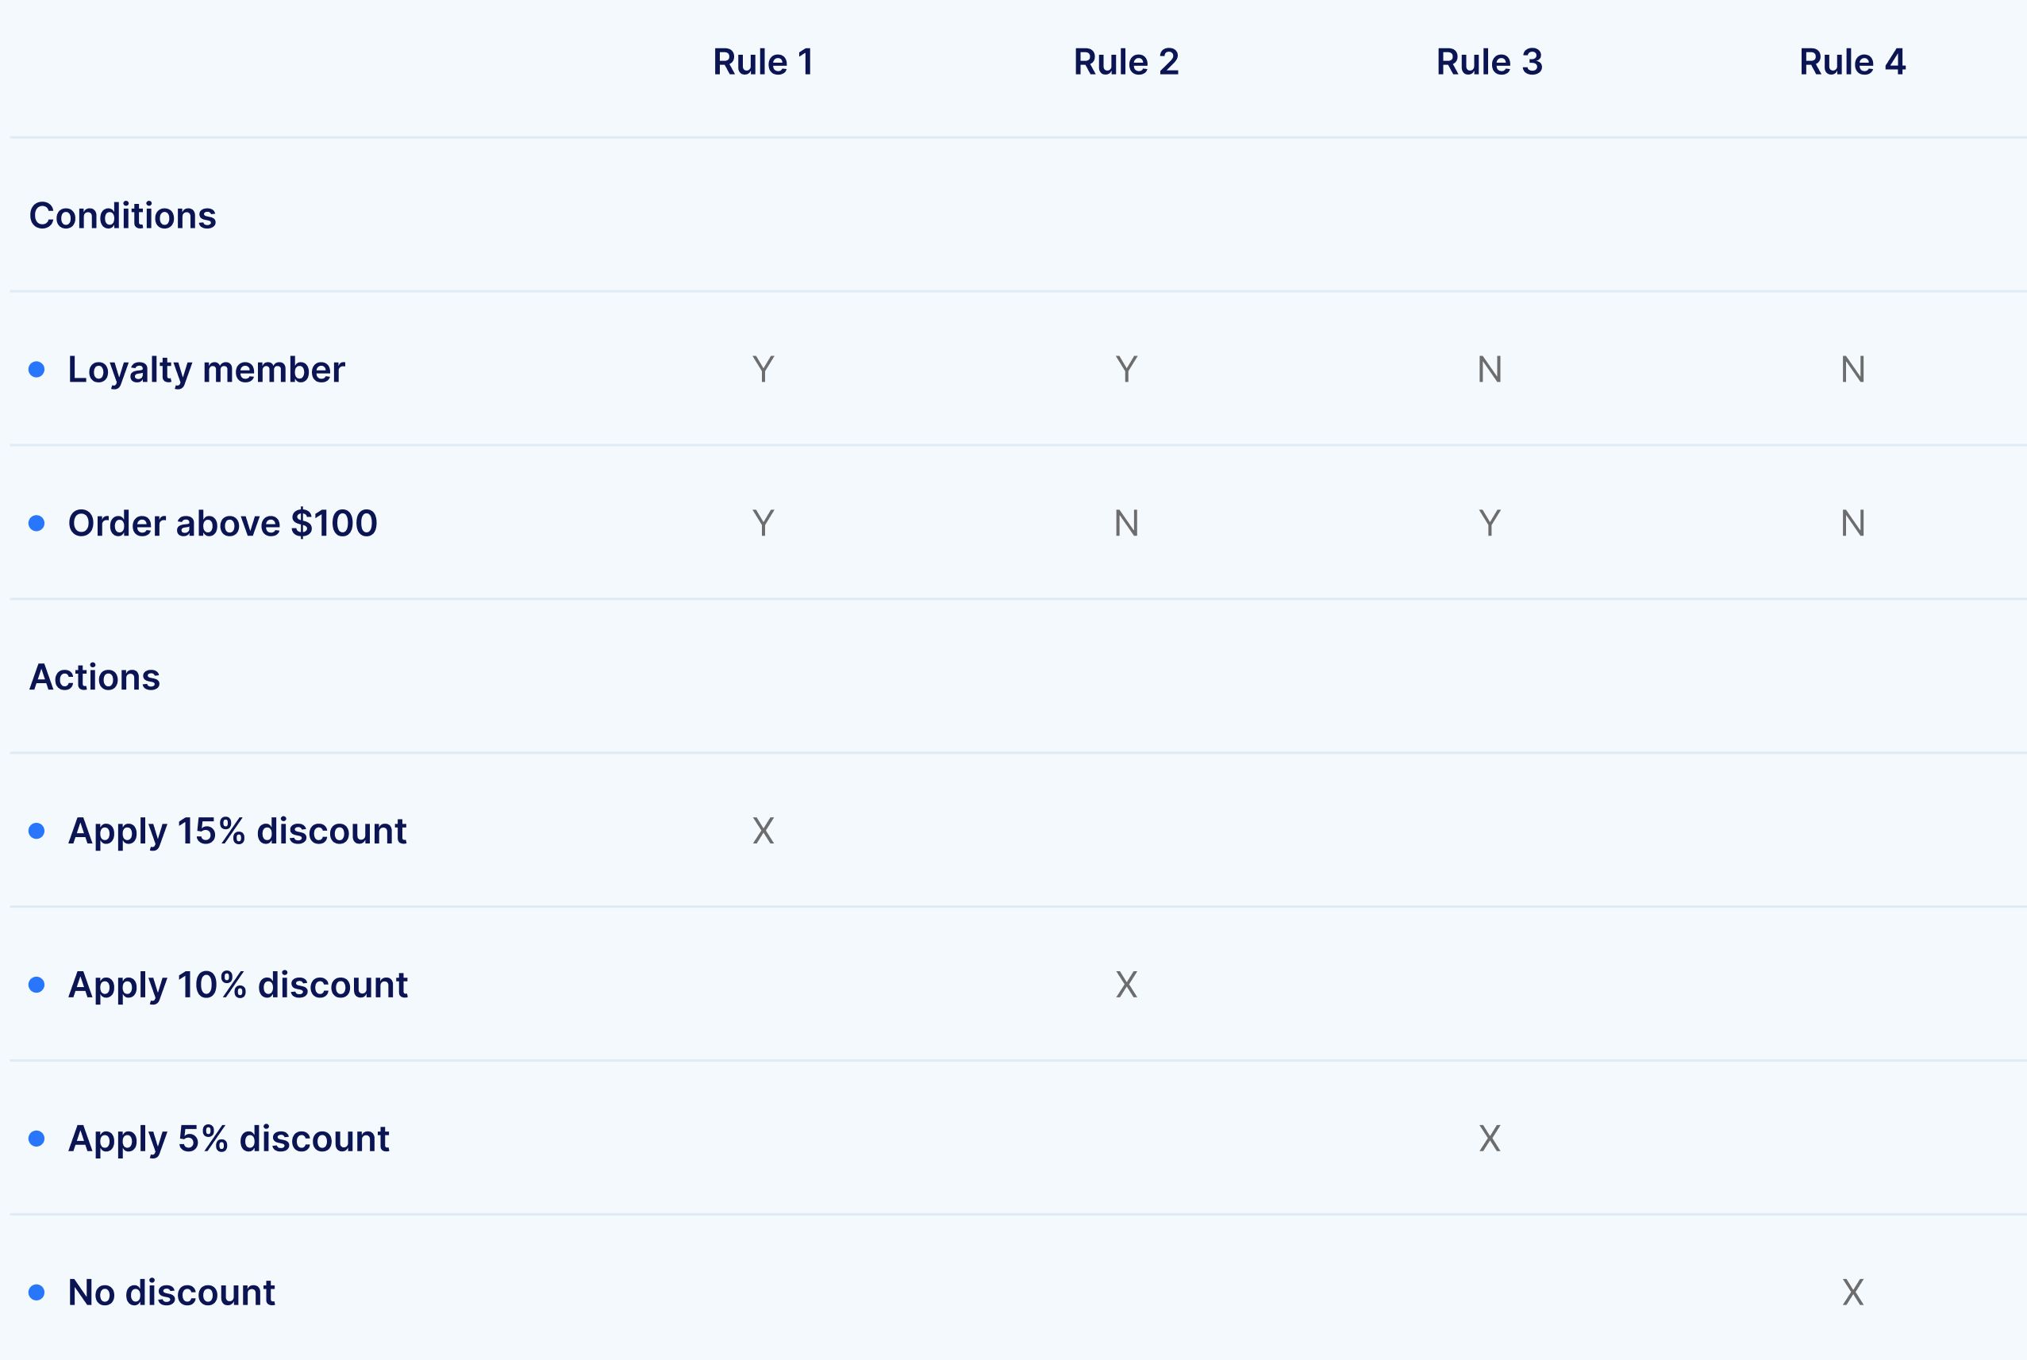
Task: Select the Rule 3 column header
Action: pyautogui.click(x=1489, y=63)
